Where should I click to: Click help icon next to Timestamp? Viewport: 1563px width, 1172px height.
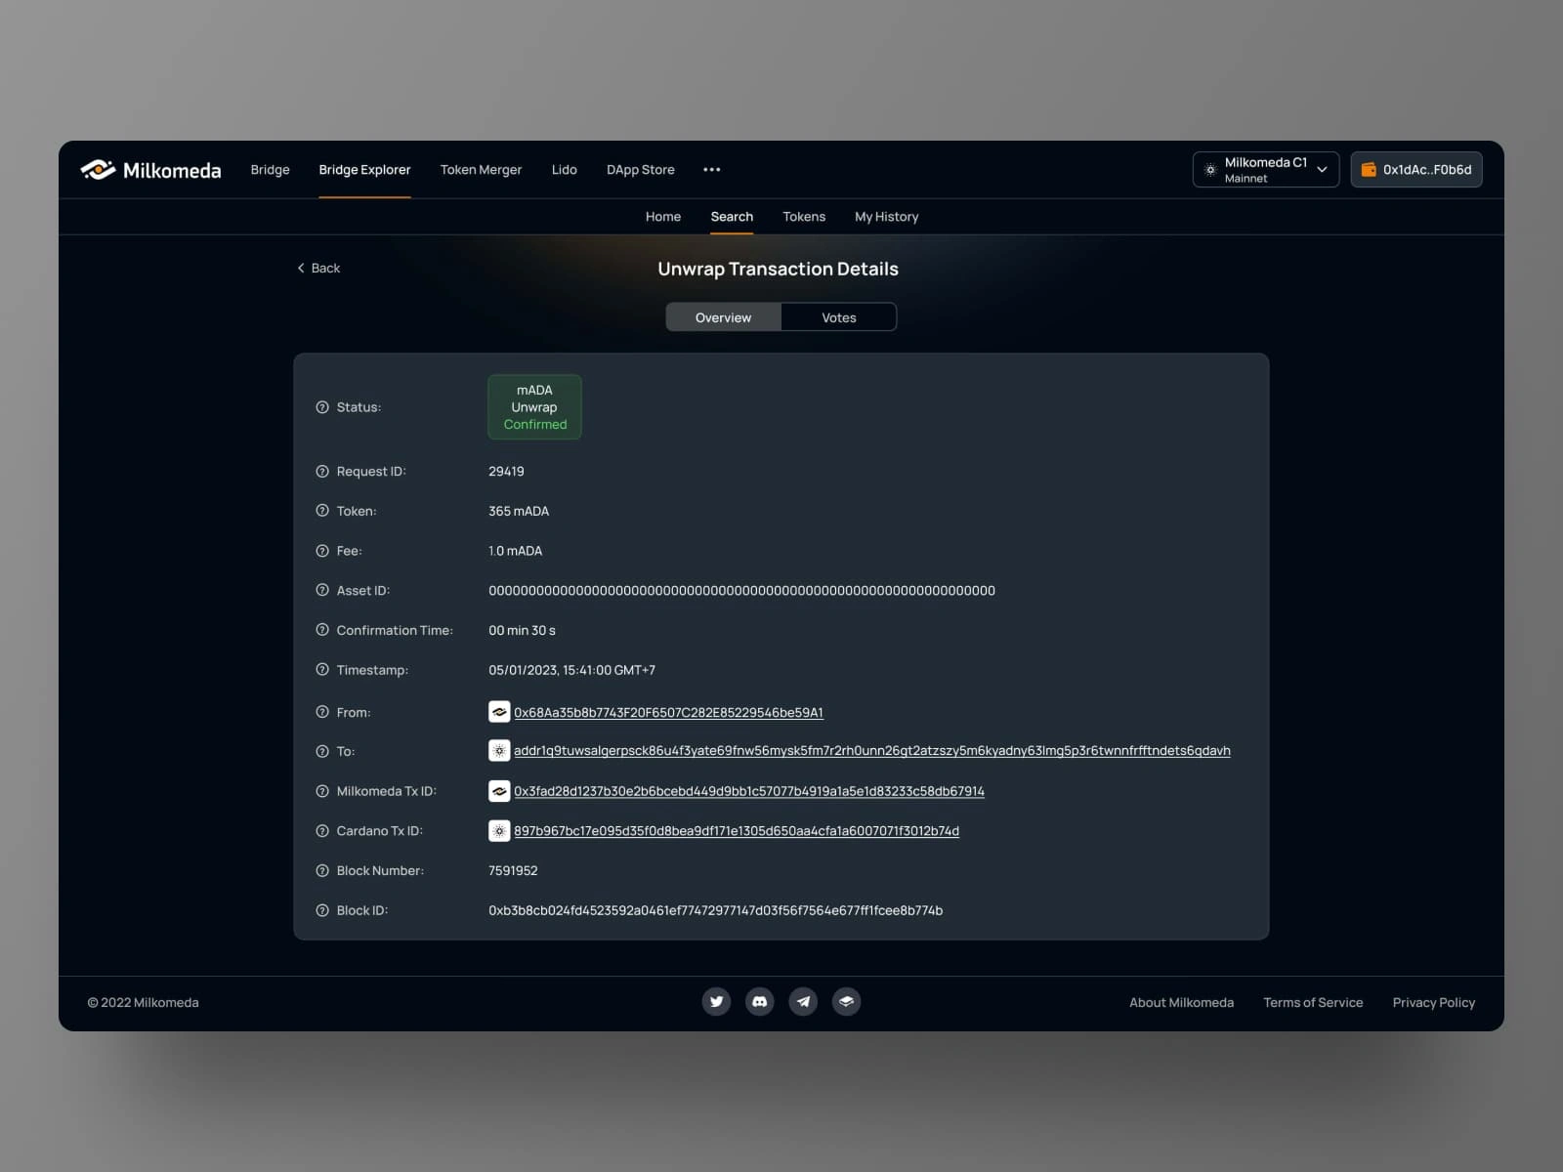point(322,670)
